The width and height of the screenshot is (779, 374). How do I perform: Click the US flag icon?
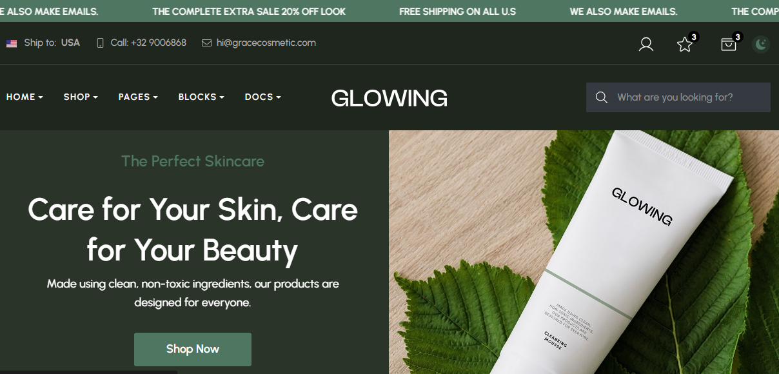(12, 43)
